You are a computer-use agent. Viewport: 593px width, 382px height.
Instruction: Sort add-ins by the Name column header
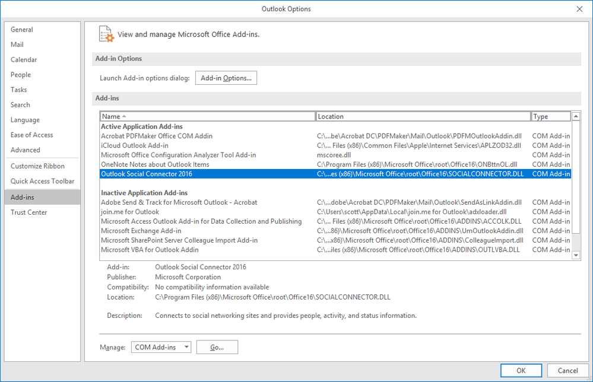208,116
